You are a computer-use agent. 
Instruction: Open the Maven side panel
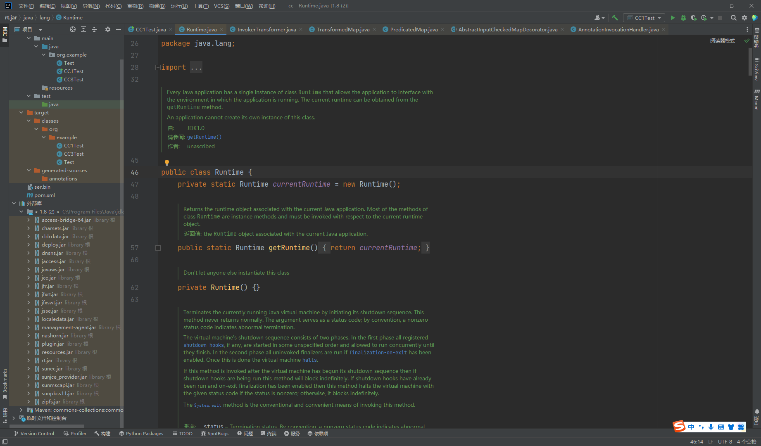pos(756,100)
